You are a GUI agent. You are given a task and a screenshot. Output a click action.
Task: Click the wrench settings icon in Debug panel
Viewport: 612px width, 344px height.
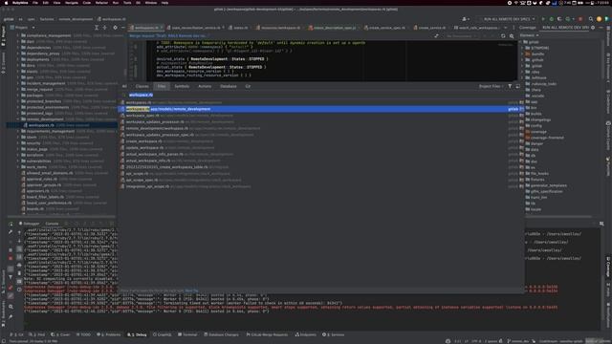click(x=11, y=232)
